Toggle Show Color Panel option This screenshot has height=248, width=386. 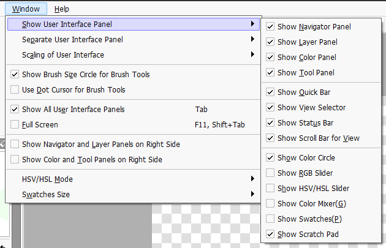[x=321, y=57]
